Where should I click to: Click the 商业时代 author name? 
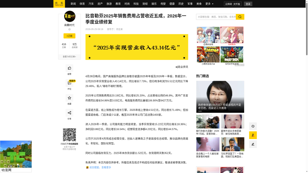(69, 25)
